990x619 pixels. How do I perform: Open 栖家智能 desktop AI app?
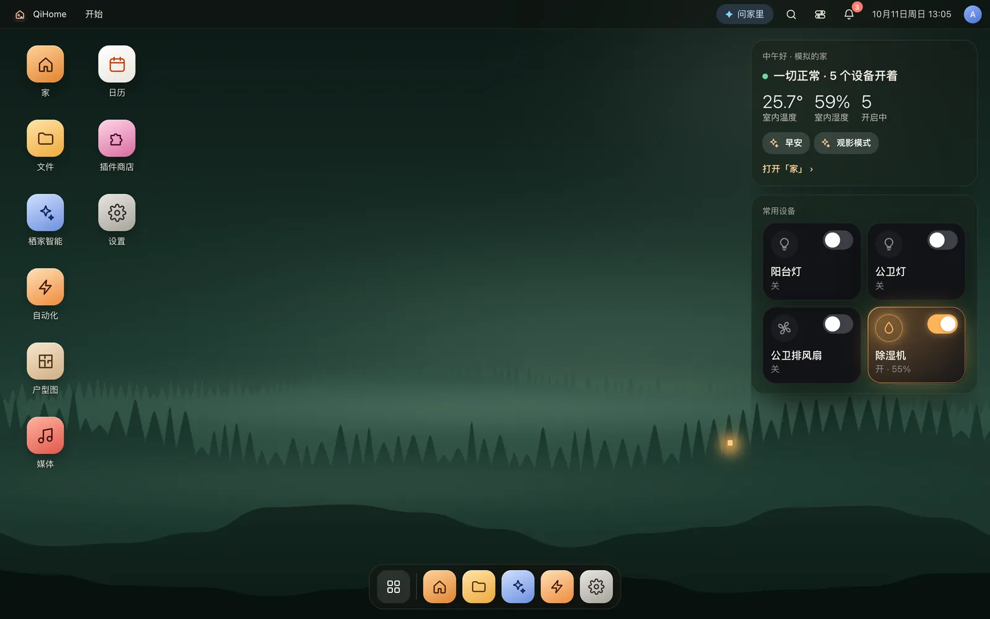pos(45,213)
